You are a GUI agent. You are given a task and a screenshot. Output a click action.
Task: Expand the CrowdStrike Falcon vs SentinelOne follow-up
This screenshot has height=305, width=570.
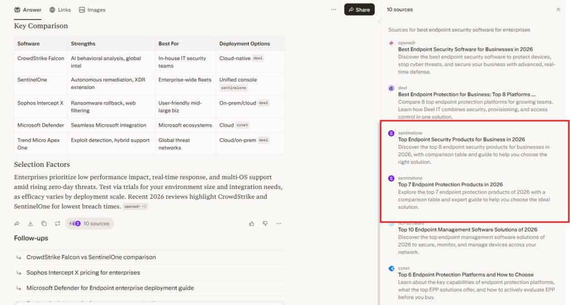(91, 257)
